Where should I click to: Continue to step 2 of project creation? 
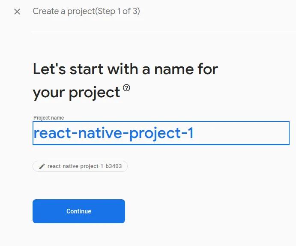tap(79, 211)
